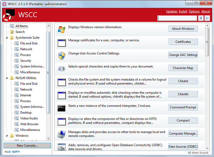
Task: Click the New Console button
Action: pos(27,146)
